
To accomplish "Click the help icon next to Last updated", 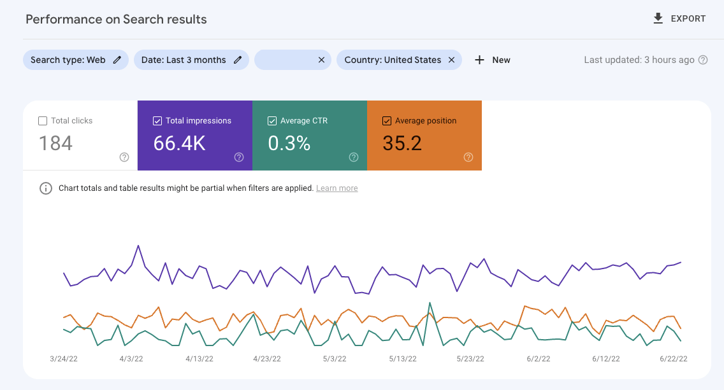I will click(x=702, y=59).
